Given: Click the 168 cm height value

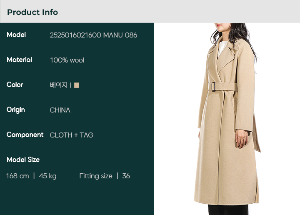Looking at the screenshot, I should point(17,176).
